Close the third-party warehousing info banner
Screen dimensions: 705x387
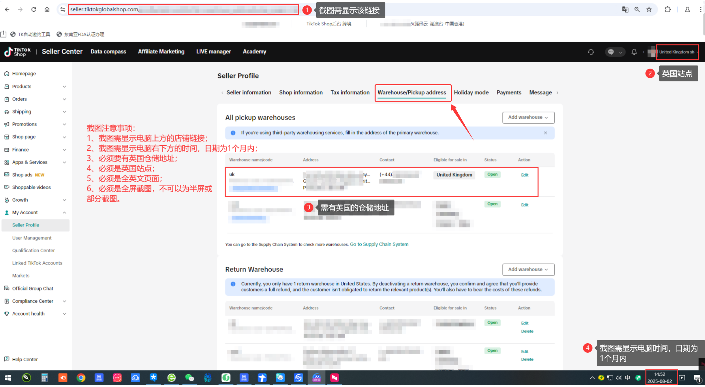pos(545,133)
